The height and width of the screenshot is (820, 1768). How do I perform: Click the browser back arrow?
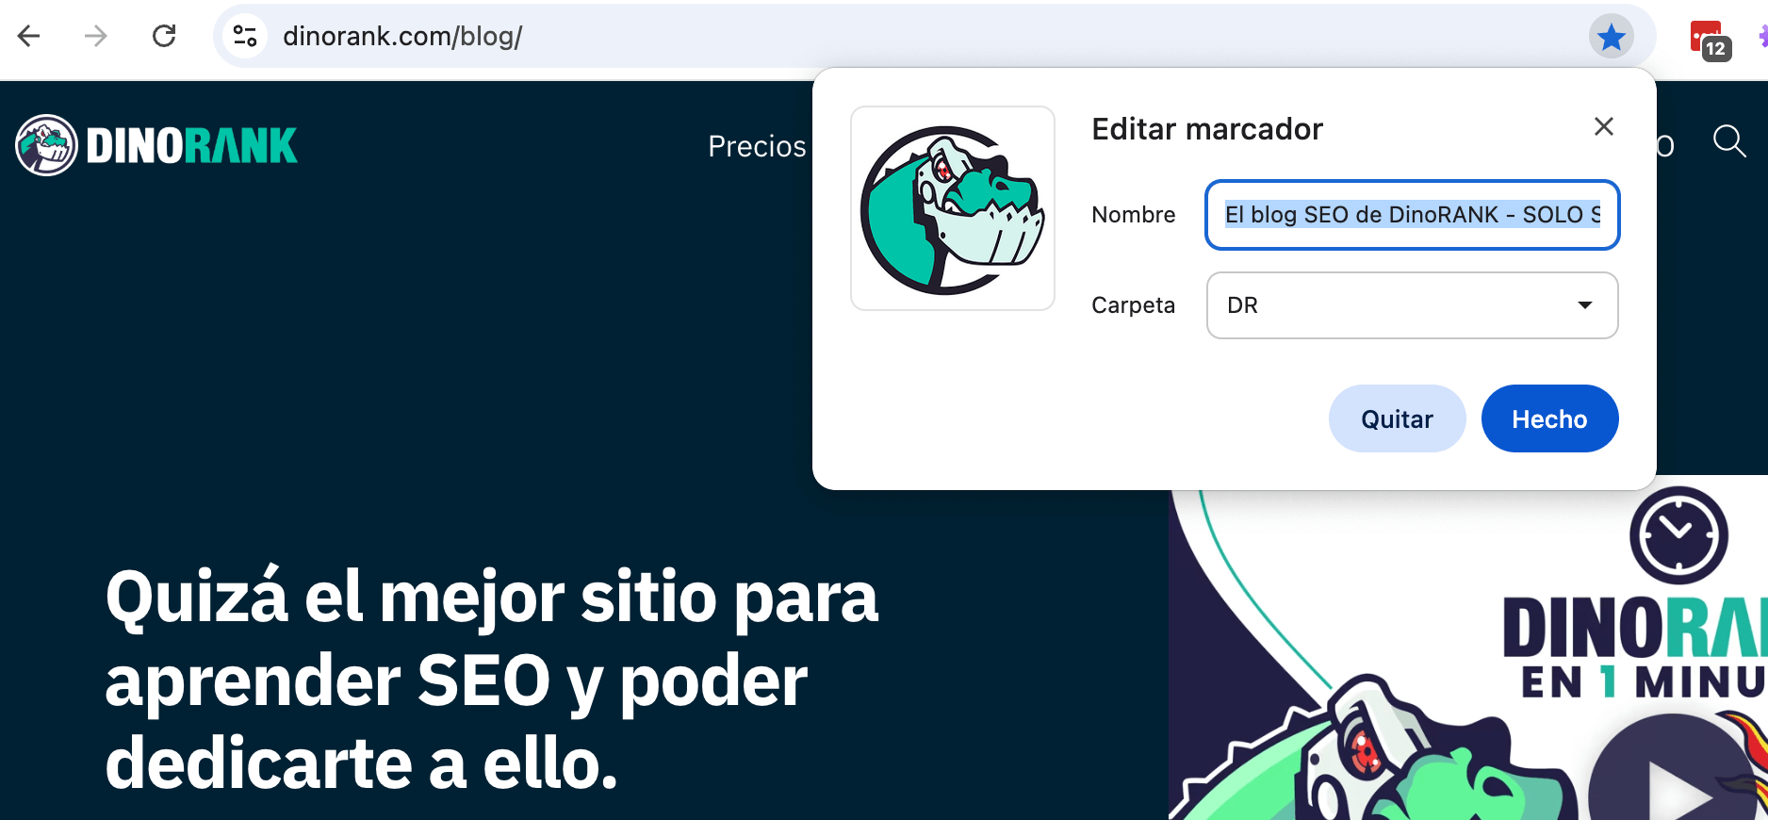[x=29, y=36]
